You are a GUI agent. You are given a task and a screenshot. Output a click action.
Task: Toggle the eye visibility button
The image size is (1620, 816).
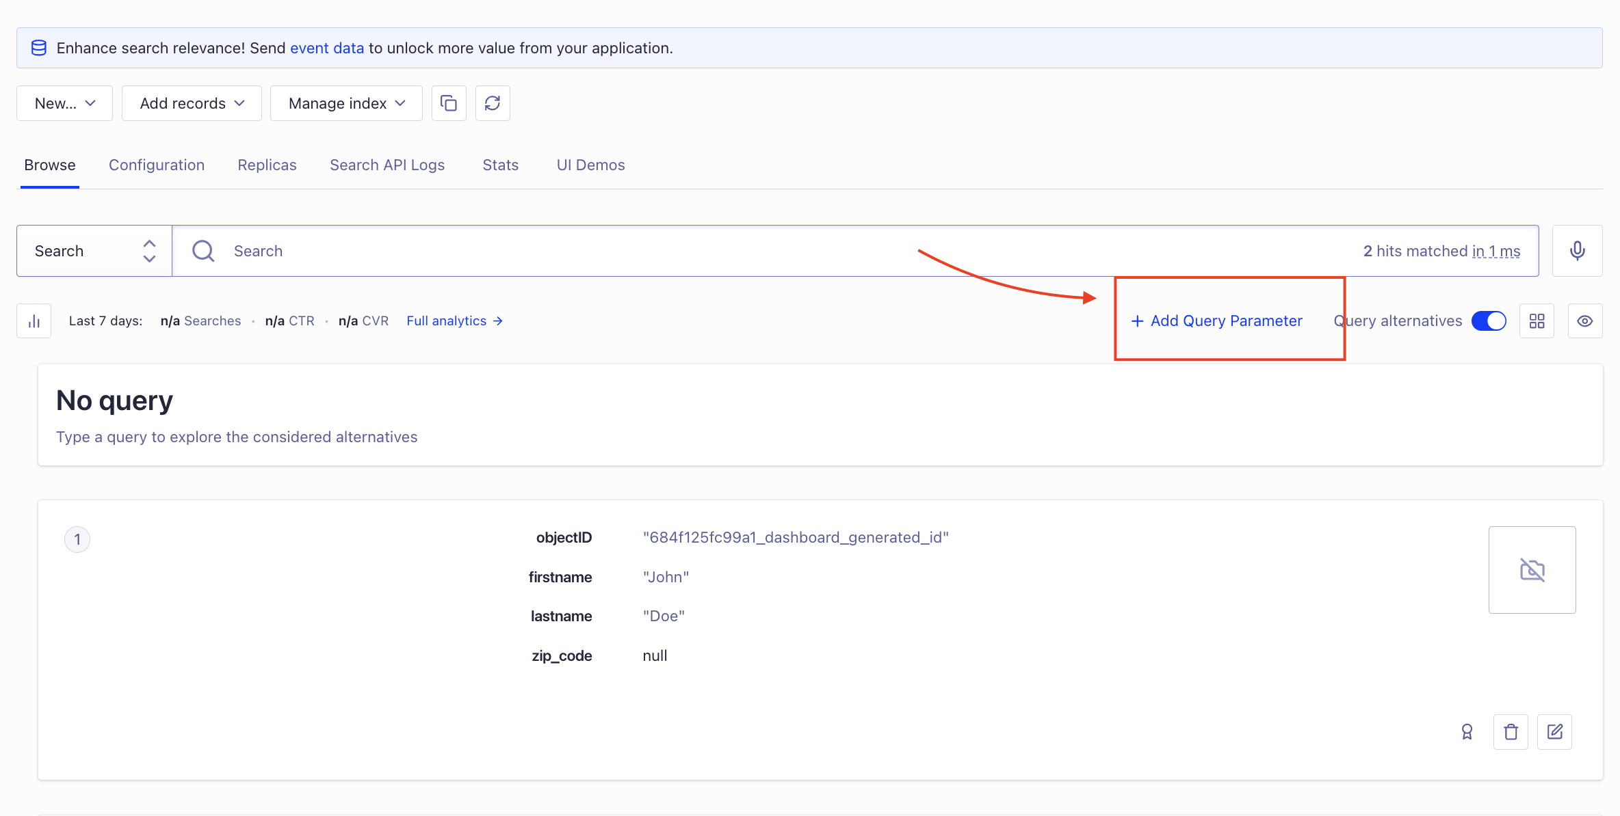pyautogui.click(x=1584, y=321)
